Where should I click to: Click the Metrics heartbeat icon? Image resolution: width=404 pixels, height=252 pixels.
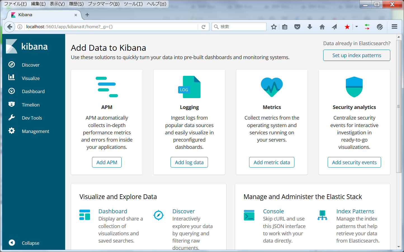(x=271, y=87)
